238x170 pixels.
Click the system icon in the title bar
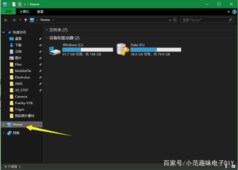click(x=5, y=4)
